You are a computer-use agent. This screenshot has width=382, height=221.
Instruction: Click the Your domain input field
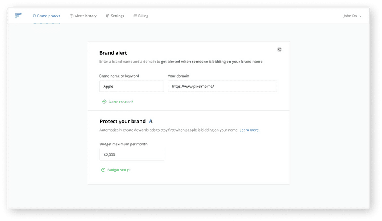point(222,86)
